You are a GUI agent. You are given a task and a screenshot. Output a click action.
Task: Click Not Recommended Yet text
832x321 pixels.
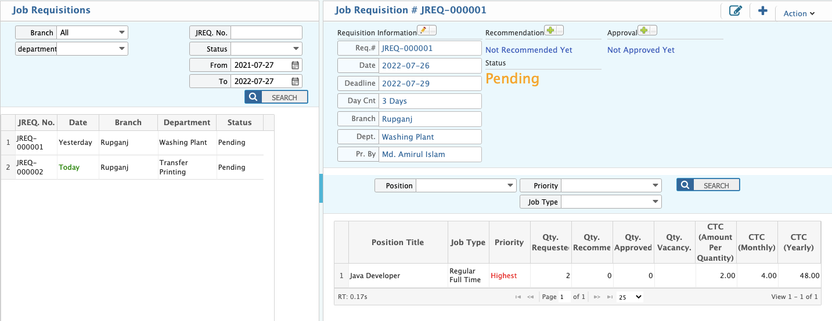tap(529, 50)
